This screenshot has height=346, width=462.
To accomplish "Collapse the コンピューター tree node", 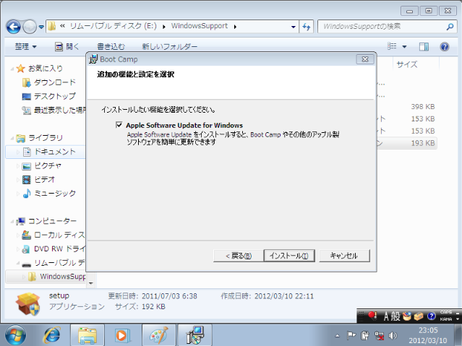I will tap(12, 221).
